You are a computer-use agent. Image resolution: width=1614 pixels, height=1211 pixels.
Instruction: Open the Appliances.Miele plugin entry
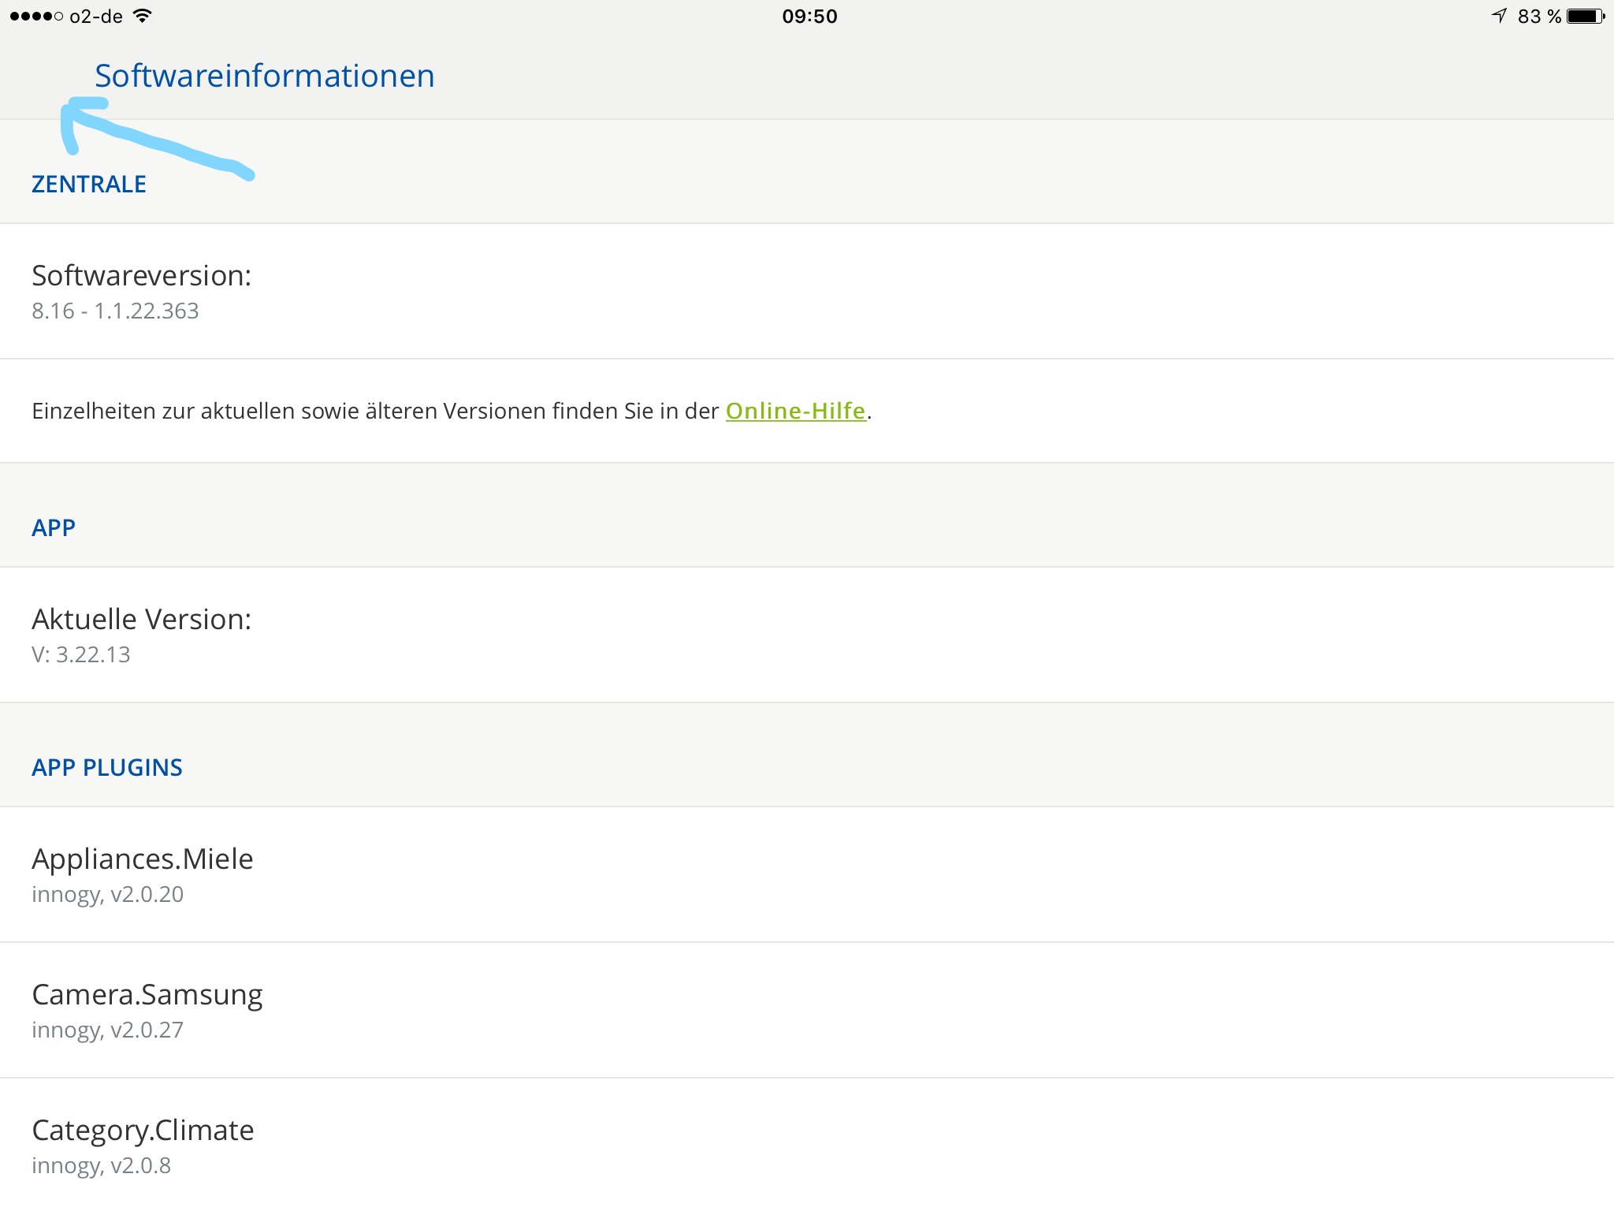click(x=143, y=859)
